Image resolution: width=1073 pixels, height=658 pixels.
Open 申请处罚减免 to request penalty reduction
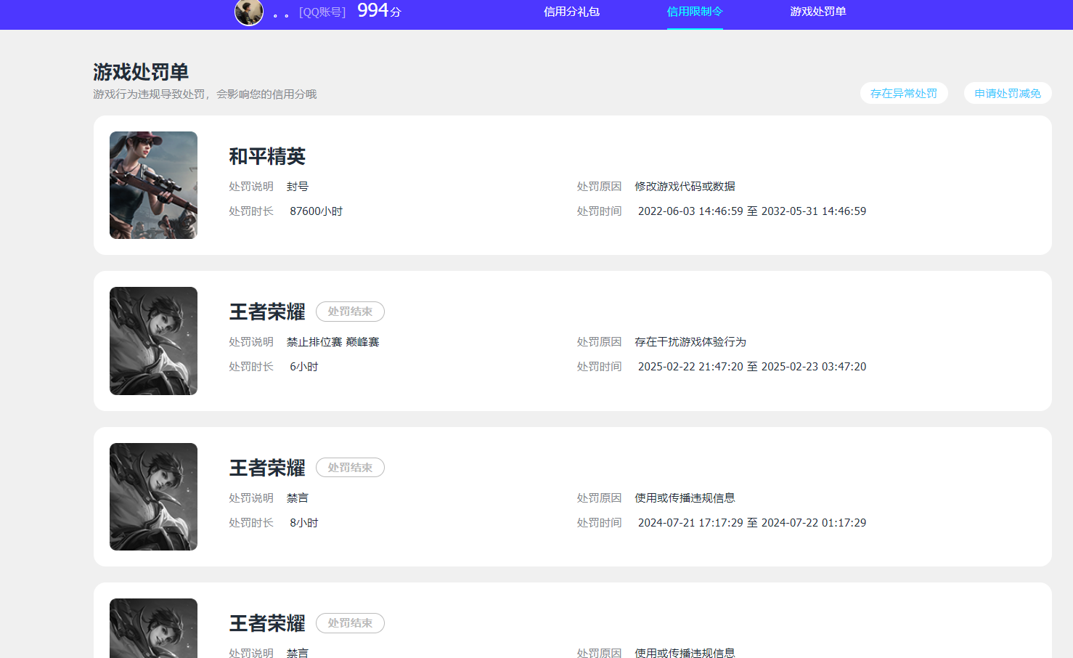pos(1007,93)
